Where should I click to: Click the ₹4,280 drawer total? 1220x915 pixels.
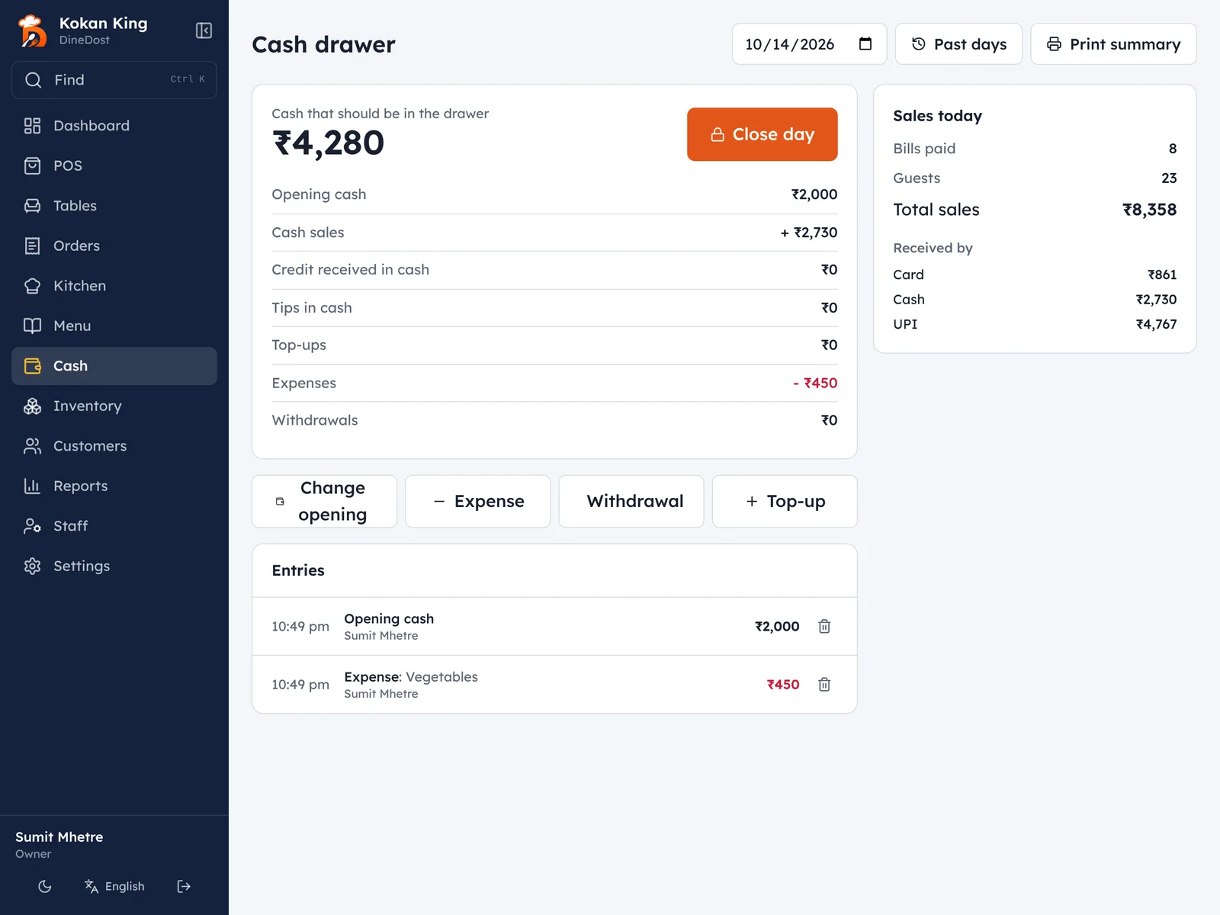tap(329, 143)
